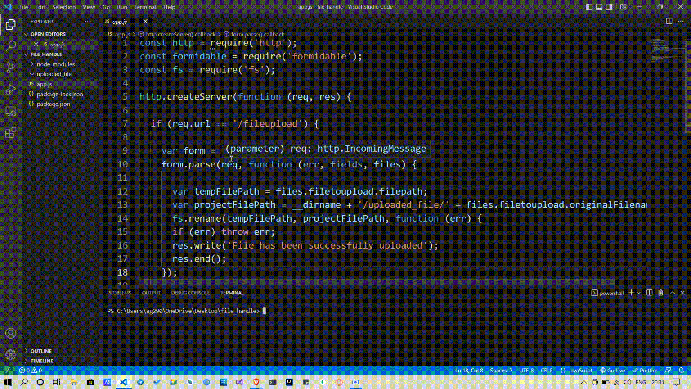Screen dimensions: 691x389
Task: Open package-lock.json file
Action: [x=60, y=94]
